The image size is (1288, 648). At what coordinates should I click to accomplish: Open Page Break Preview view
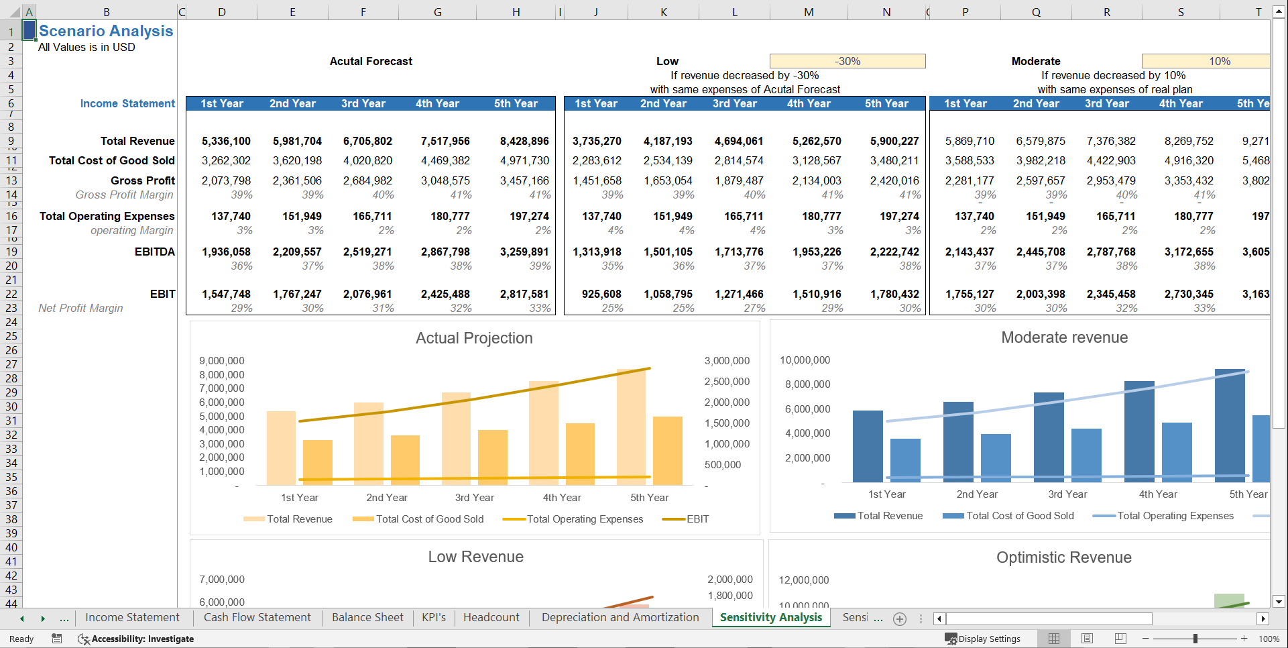1120,638
